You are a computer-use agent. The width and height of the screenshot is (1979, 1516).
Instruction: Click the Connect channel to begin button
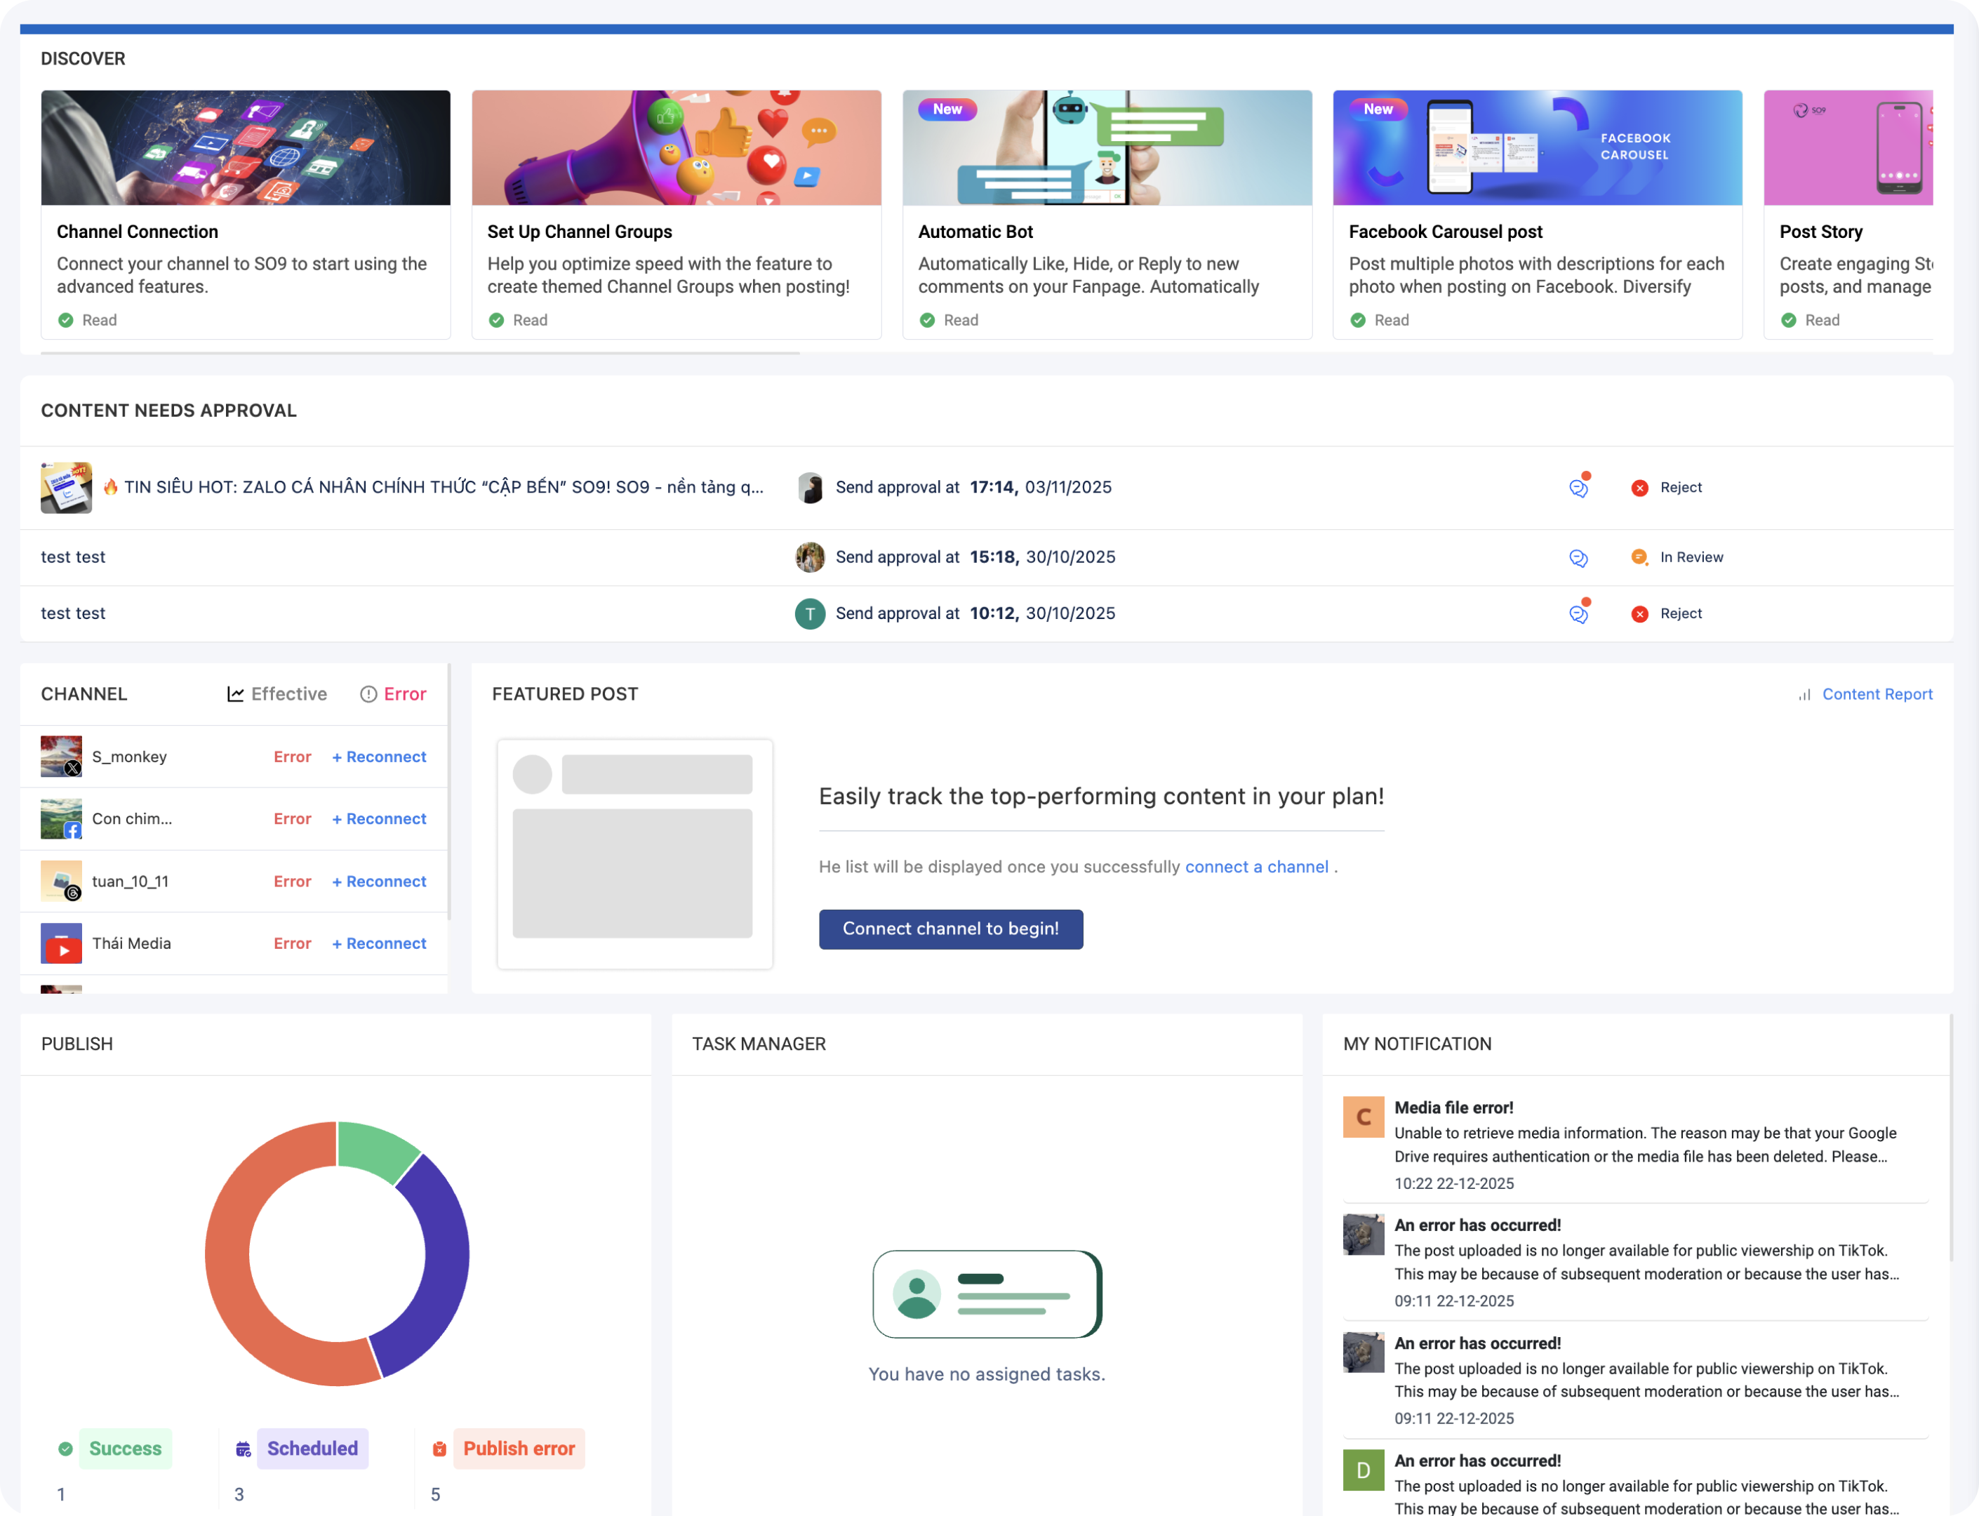click(950, 929)
